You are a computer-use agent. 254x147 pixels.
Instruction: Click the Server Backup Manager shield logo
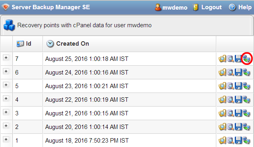(x=6, y=7)
